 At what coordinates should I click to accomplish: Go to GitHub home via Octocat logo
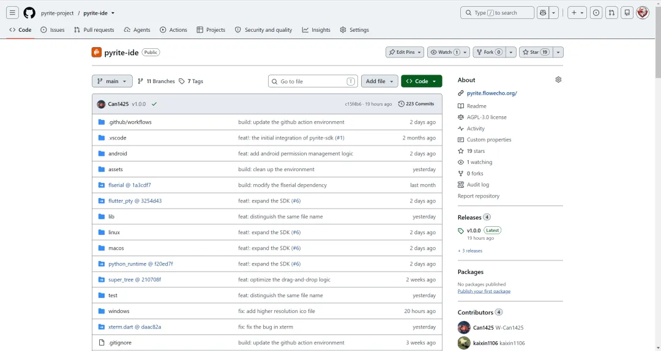(29, 13)
